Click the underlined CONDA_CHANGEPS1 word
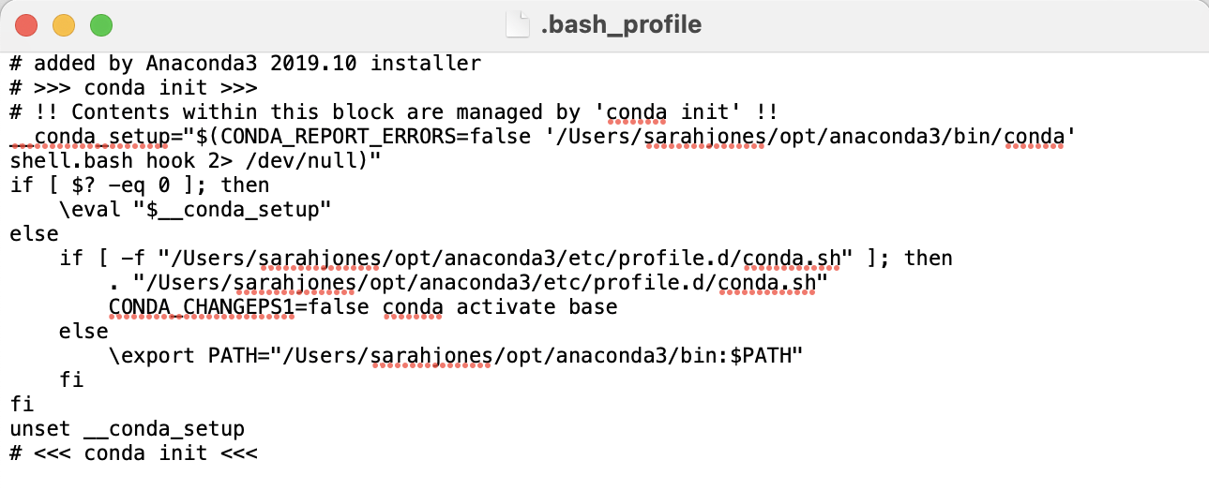The width and height of the screenshot is (1209, 490). coord(201,307)
